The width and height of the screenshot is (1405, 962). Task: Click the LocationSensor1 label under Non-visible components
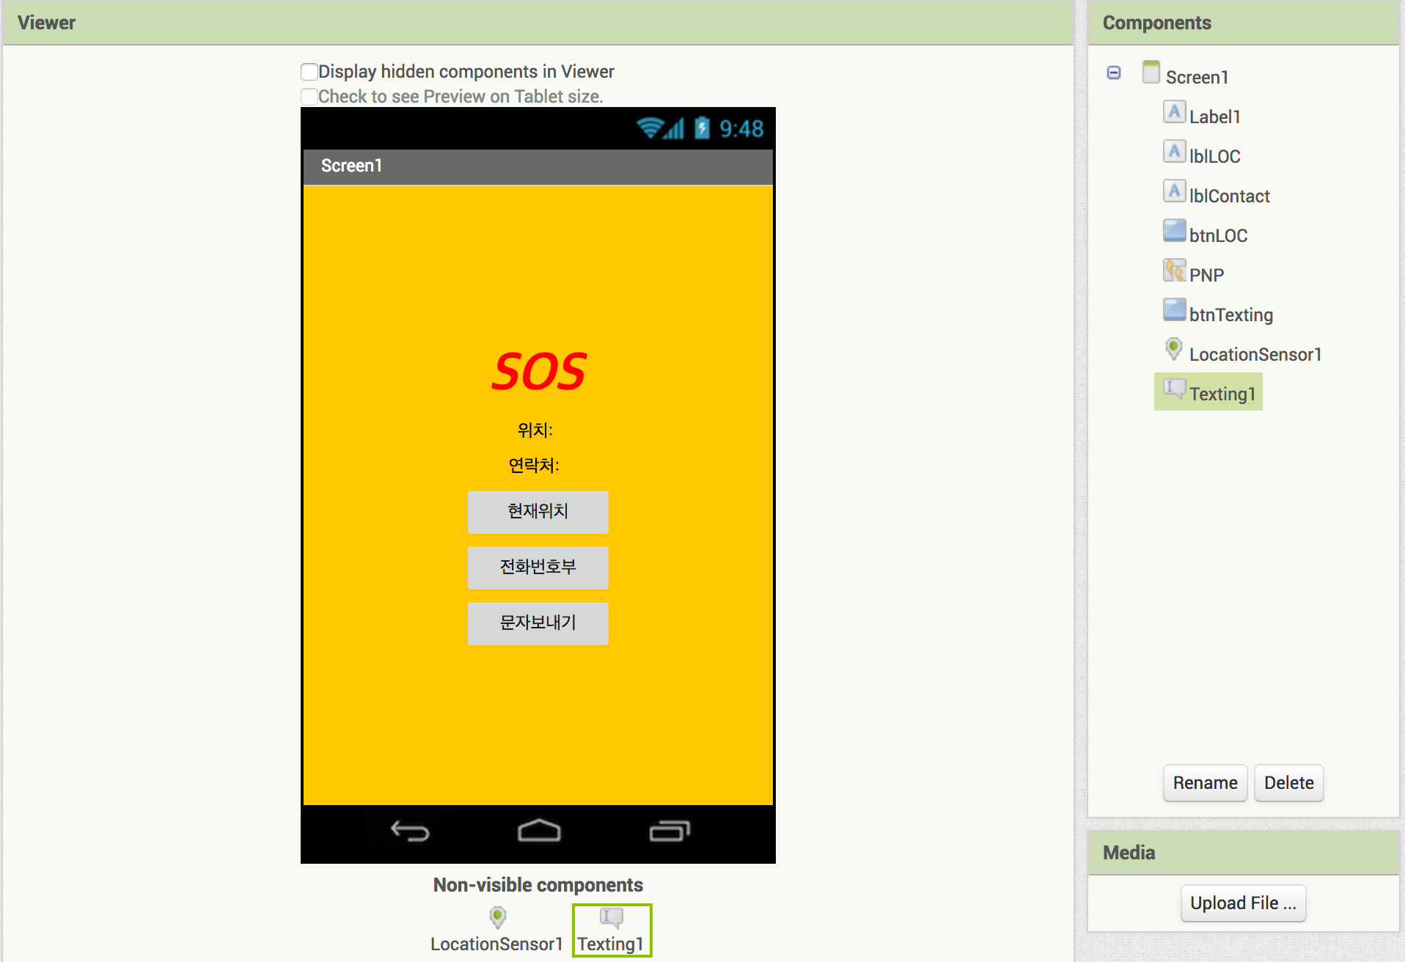point(496,944)
